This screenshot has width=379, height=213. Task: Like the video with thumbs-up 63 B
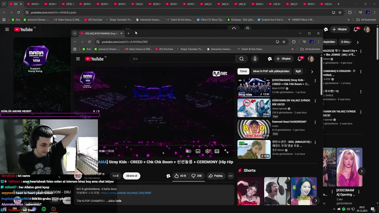[180, 176]
